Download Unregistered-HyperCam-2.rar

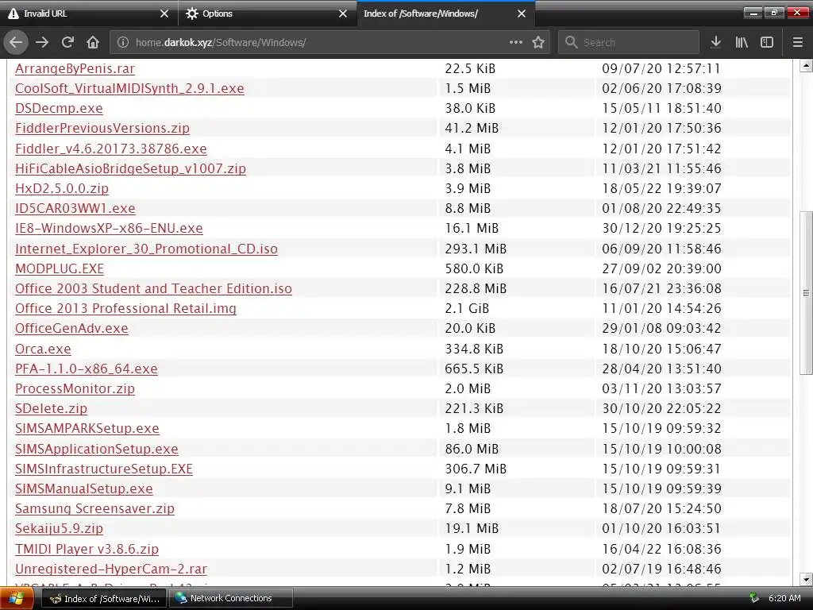[x=111, y=569]
